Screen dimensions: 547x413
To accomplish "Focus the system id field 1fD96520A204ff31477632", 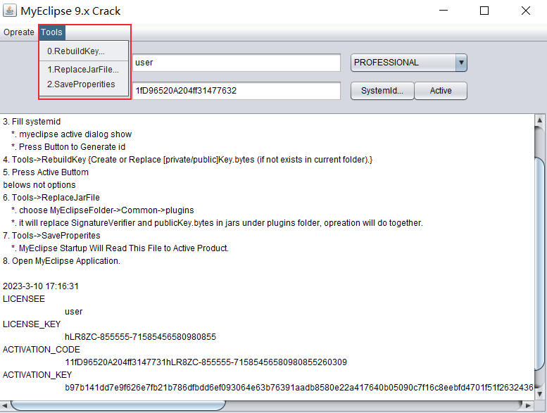I will pyautogui.click(x=237, y=91).
